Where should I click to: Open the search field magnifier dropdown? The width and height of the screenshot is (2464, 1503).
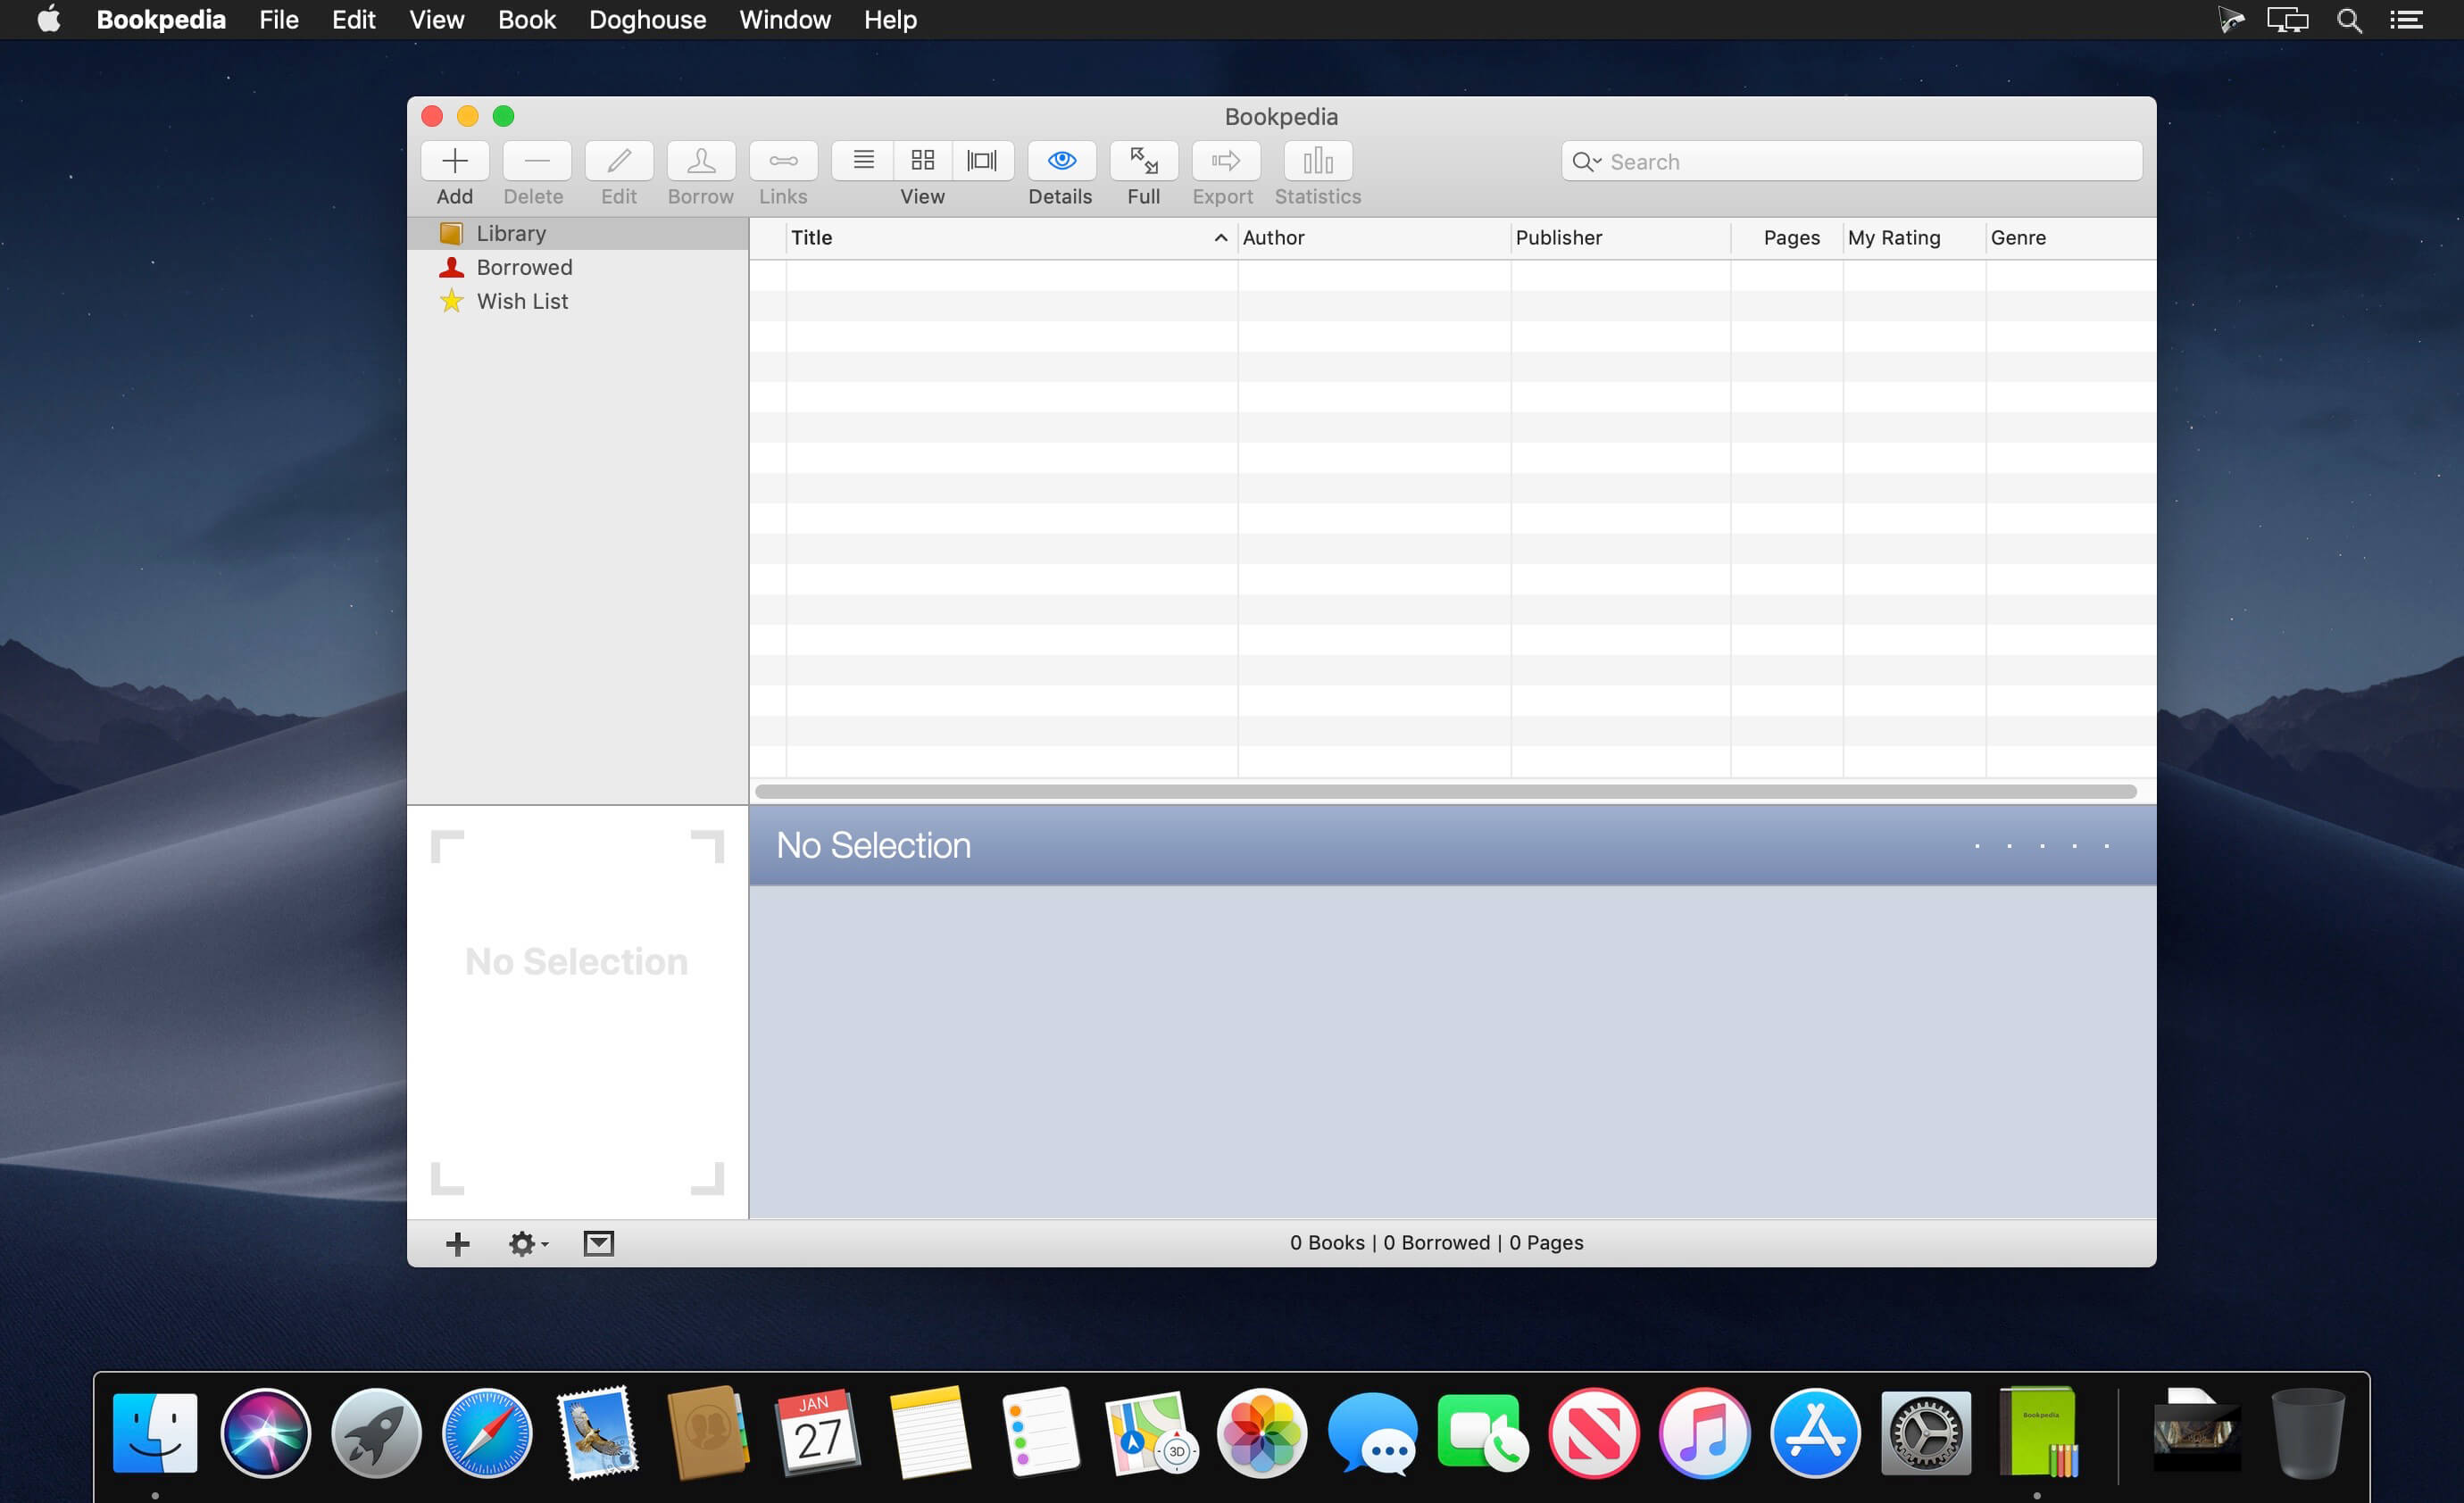(1586, 162)
